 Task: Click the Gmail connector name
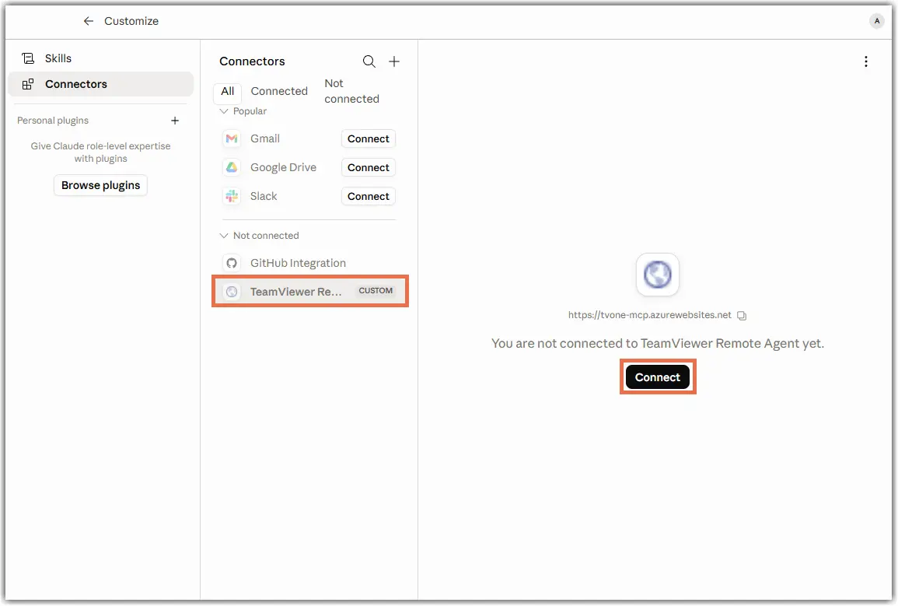coord(264,138)
